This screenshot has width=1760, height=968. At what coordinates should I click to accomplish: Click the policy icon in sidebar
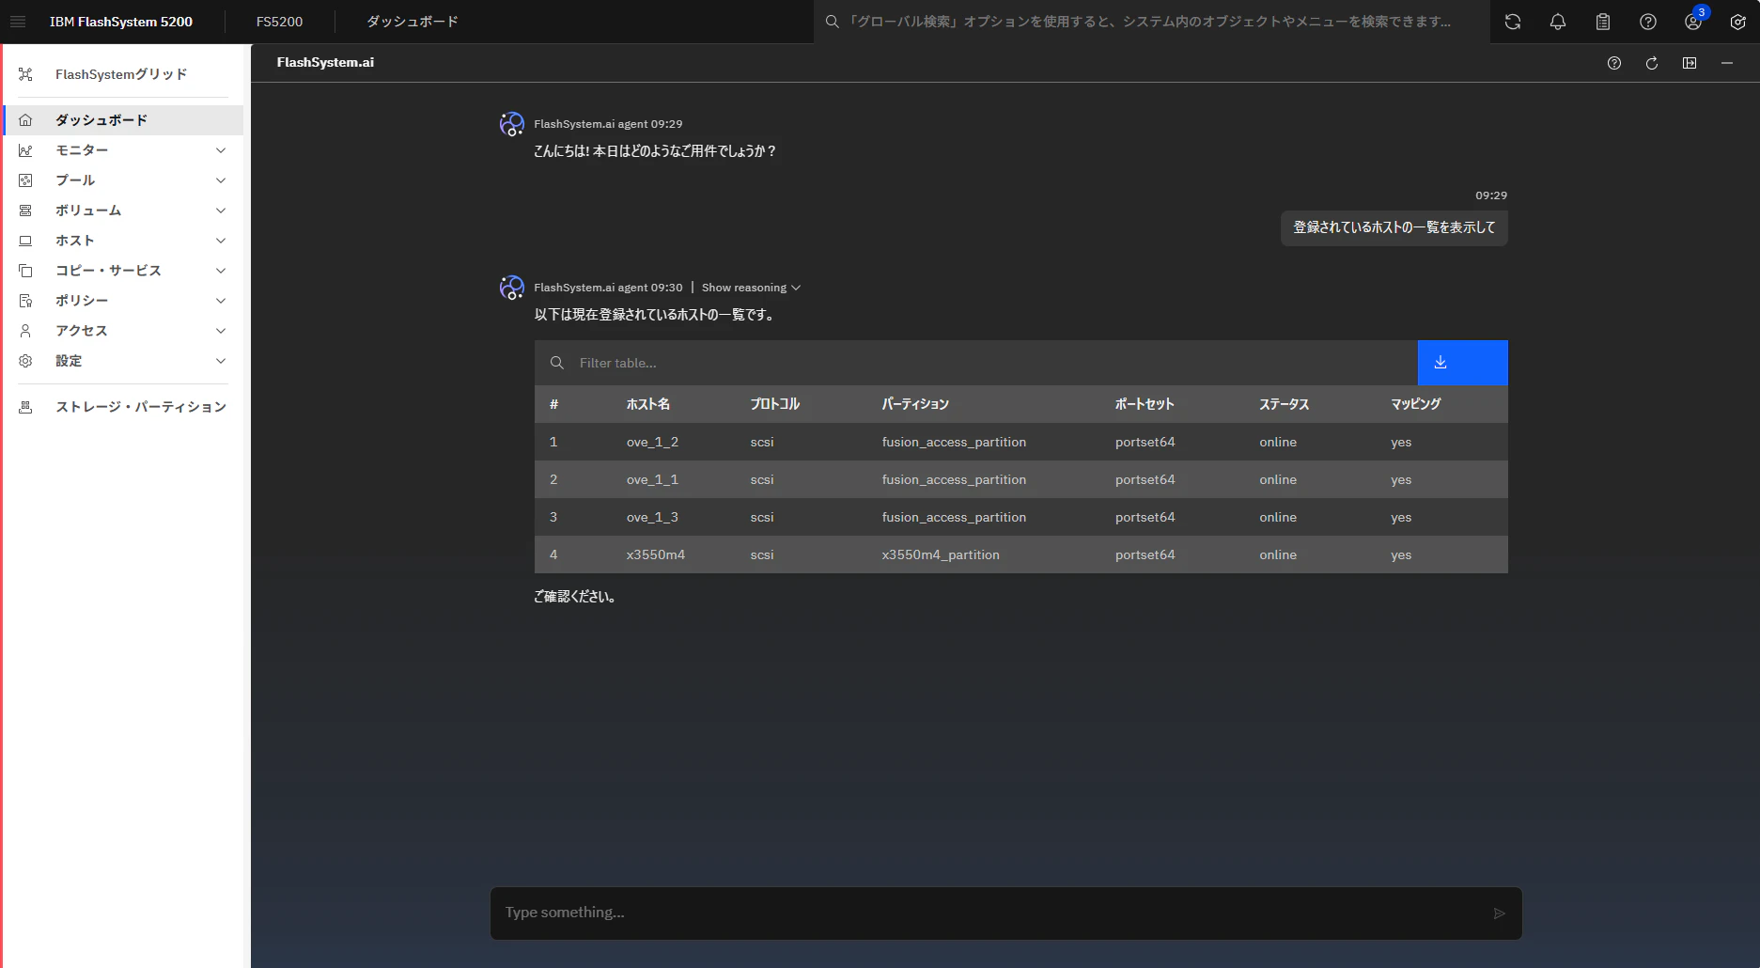tap(25, 301)
